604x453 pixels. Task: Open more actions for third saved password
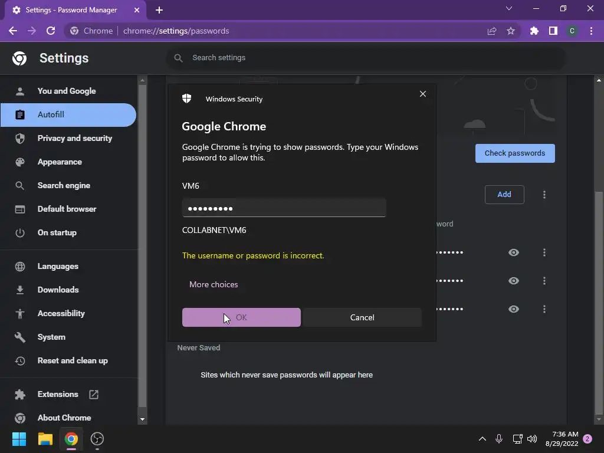pyautogui.click(x=544, y=309)
